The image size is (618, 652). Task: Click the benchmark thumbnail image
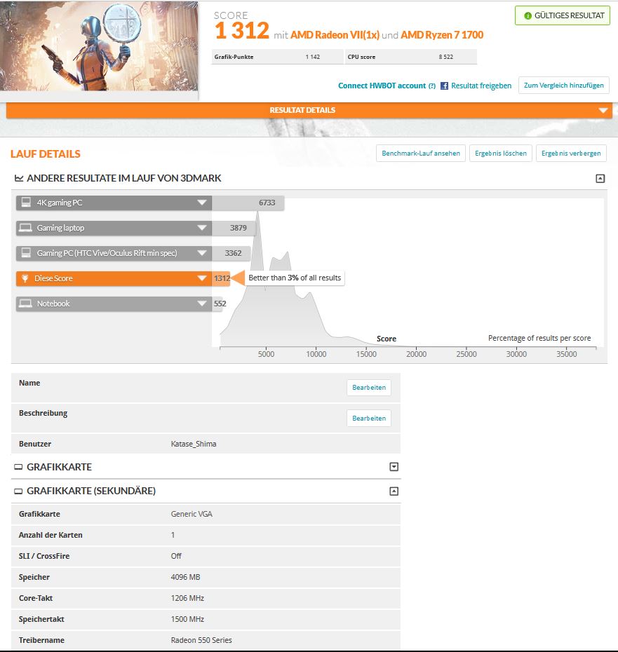[x=99, y=46]
